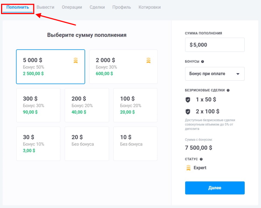
Task: Choose the 200 $ deposit with 20% bonus
Action: coord(87,105)
